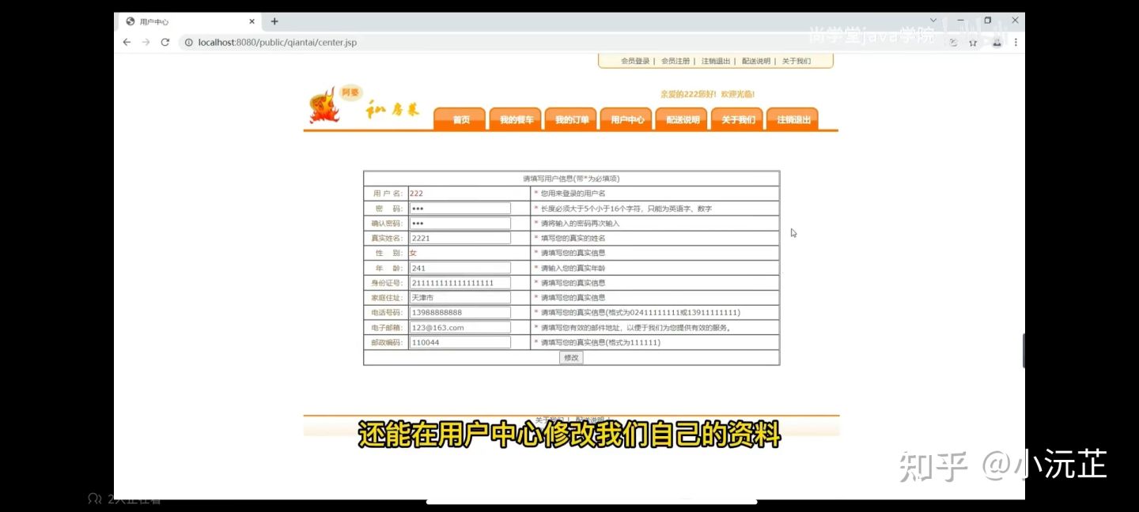The image size is (1139, 512).
Task: Click the address bar URL
Action: [278, 42]
